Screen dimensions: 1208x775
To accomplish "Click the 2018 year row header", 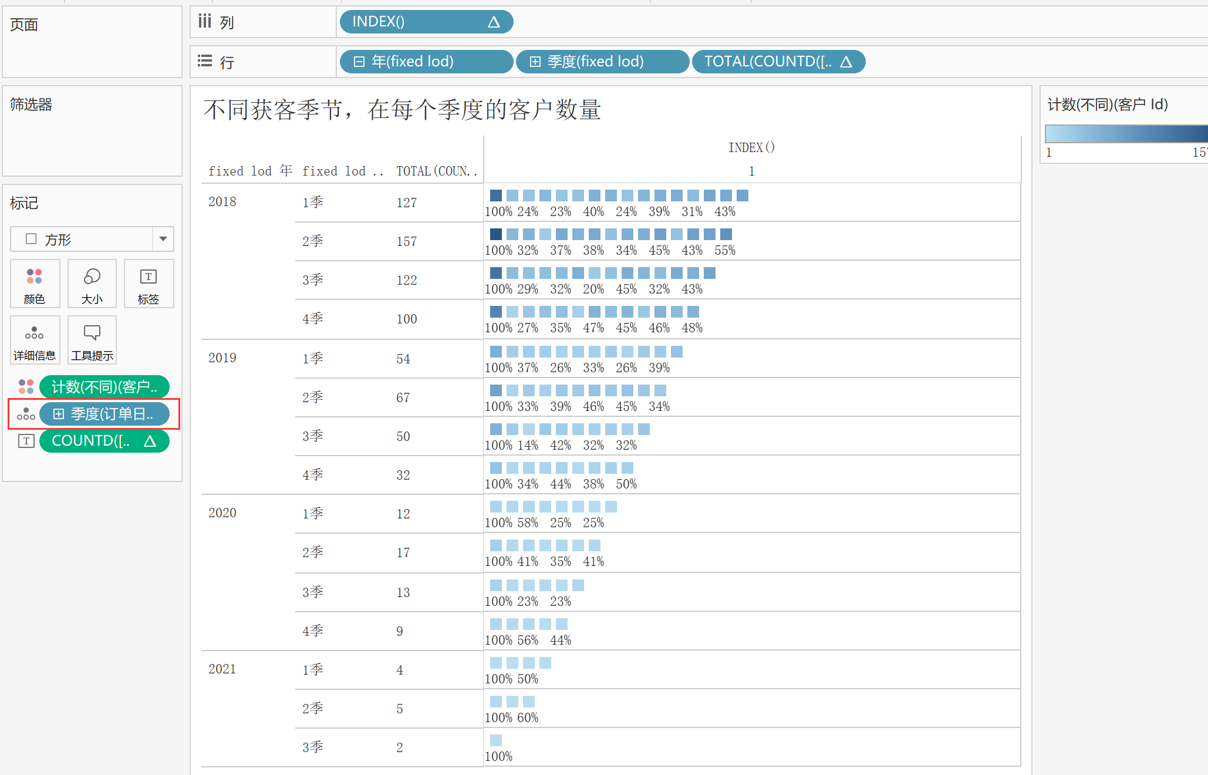I will point(222,201).
